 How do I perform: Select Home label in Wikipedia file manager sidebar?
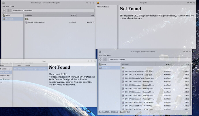(7, 16)
